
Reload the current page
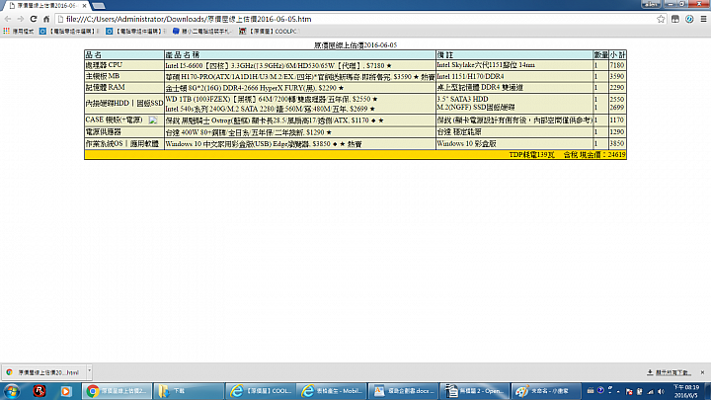[34, 19]
